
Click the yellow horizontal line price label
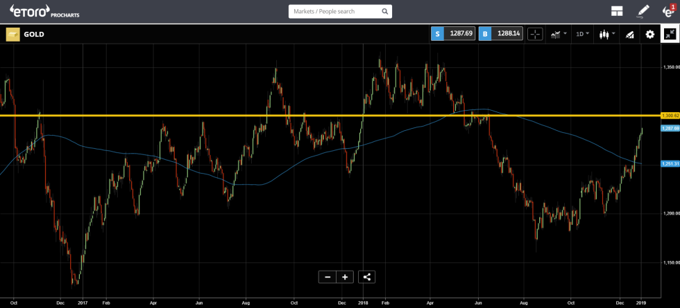click(x=669, y=116)
